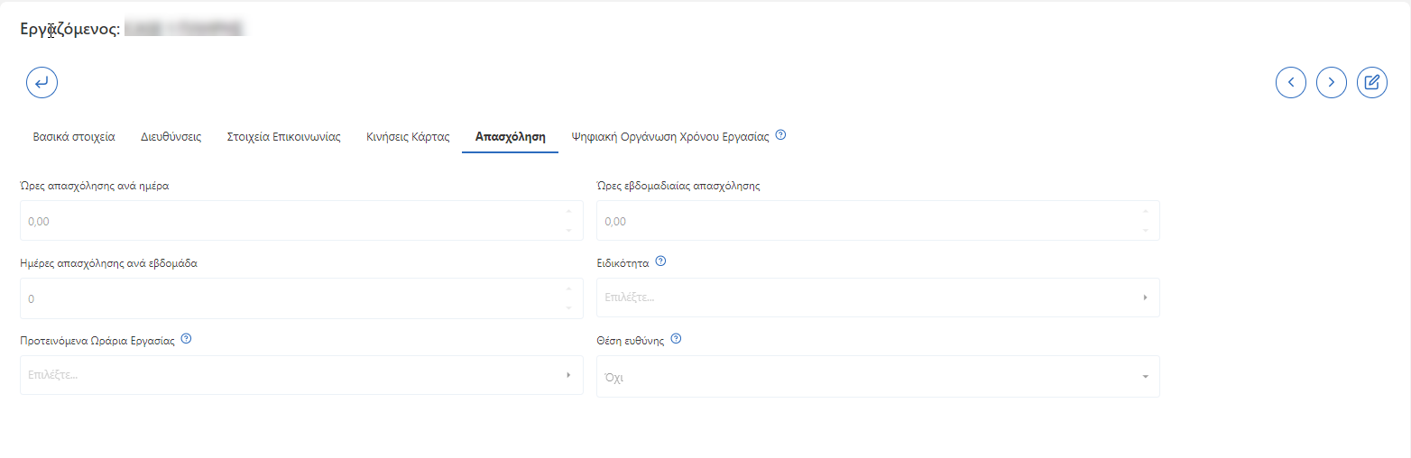
Task: Go to previous employee with left chevron
Action: click(x=1290, y=82)
